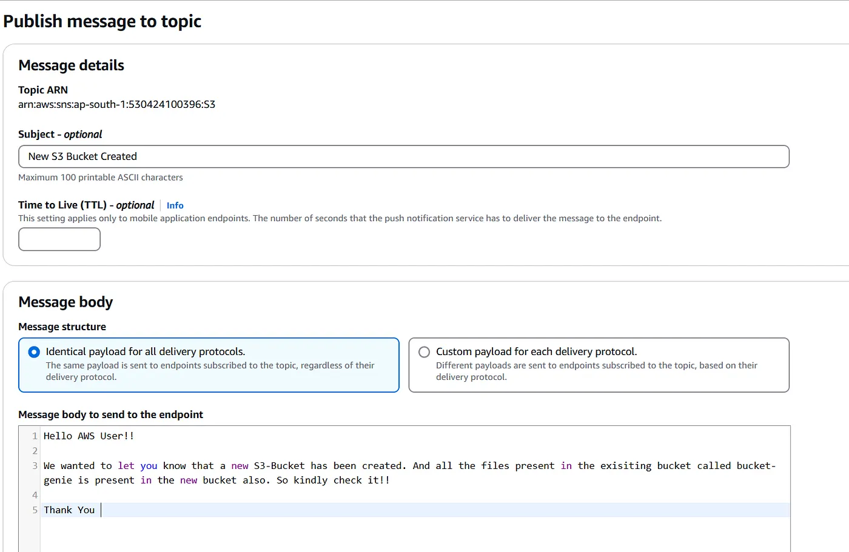Click 'Maximum 100 printable ASCII characters' hint
The width and height of the screenshot is (849, 552).
(x=101, y=178)
